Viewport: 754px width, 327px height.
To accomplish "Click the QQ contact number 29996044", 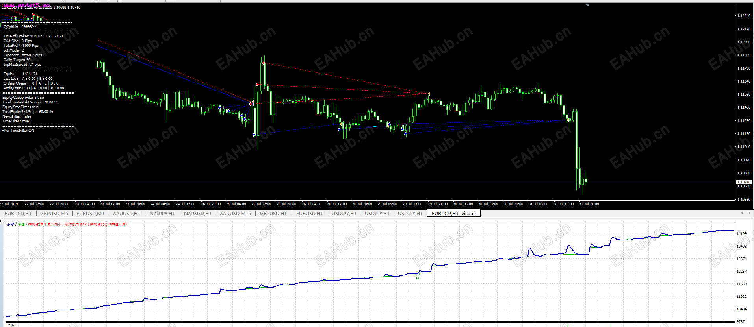I will 30,27.
